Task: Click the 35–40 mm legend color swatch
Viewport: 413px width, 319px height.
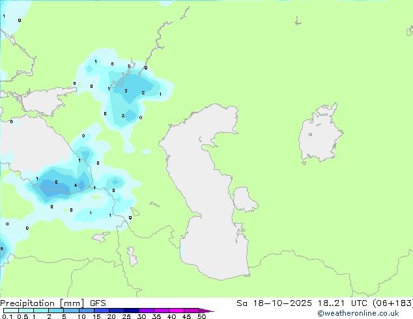Action: pos(161,311)
